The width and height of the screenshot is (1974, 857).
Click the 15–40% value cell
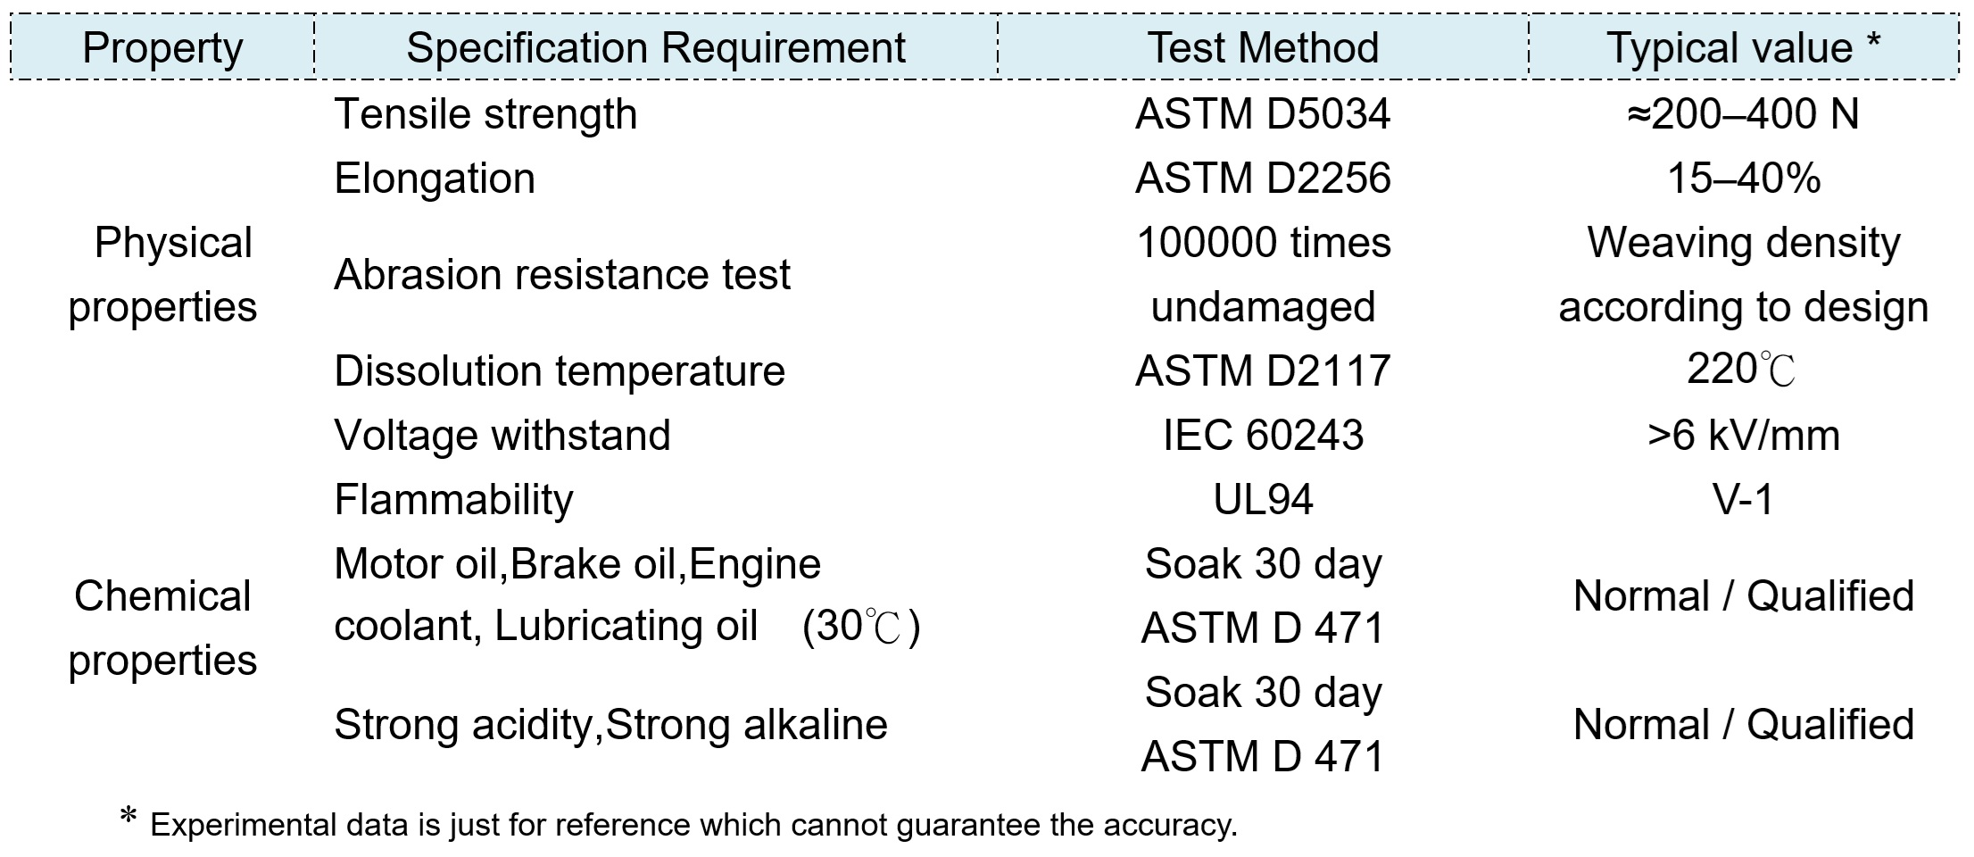1743,179
